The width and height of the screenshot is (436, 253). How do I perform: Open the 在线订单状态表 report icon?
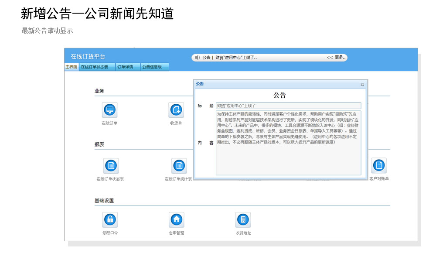(x=111, y=166)
